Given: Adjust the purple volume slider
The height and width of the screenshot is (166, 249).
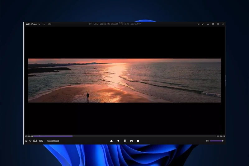Looking at the screenshot, I should [x=217, y=141].
